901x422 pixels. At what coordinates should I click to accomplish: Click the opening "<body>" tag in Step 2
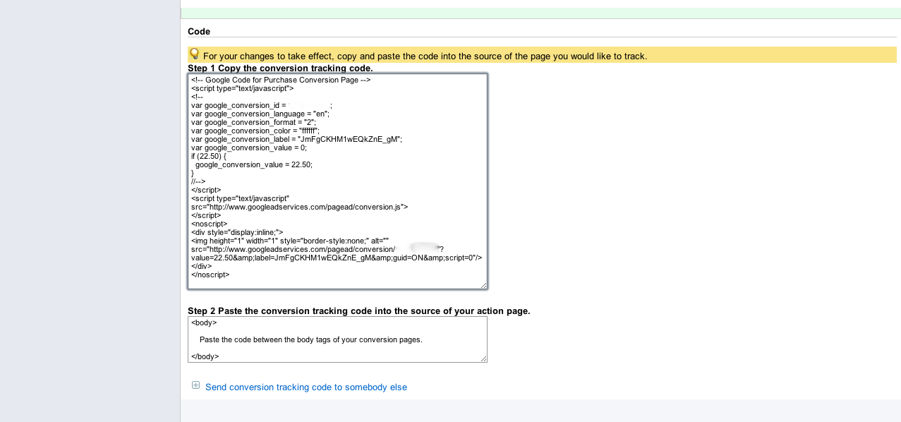[204, 322]
